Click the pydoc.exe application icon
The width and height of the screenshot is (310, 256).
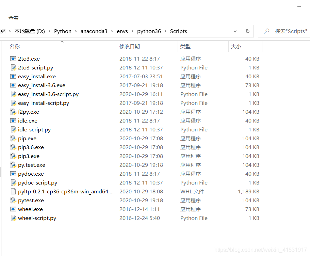point(13,174)
